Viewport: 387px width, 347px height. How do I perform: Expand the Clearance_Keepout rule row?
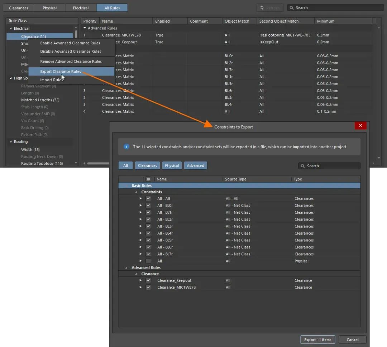point(140,280)
